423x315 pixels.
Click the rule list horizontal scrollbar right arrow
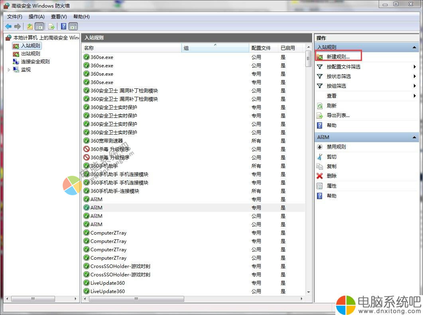[x=302, y=299]
